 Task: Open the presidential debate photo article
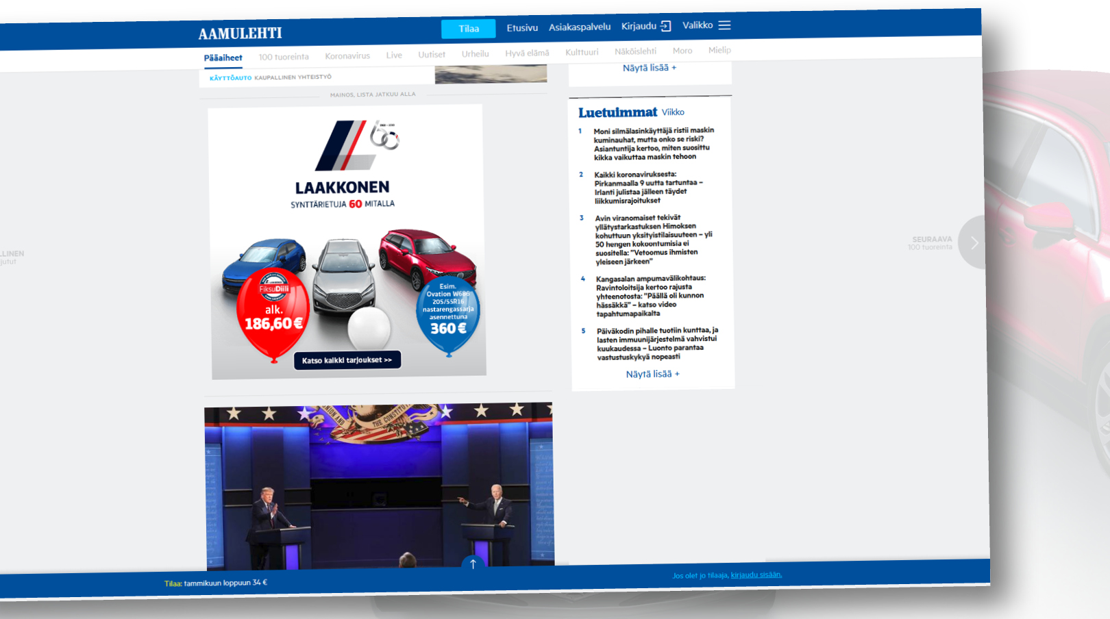pyautogui.click(x=380, y=485)
